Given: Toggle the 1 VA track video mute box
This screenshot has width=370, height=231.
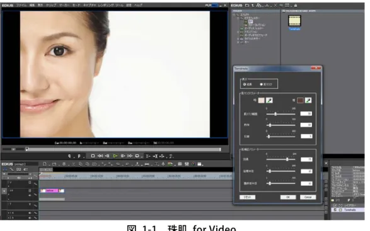Looking at the screenshot, I should point(30,191).
